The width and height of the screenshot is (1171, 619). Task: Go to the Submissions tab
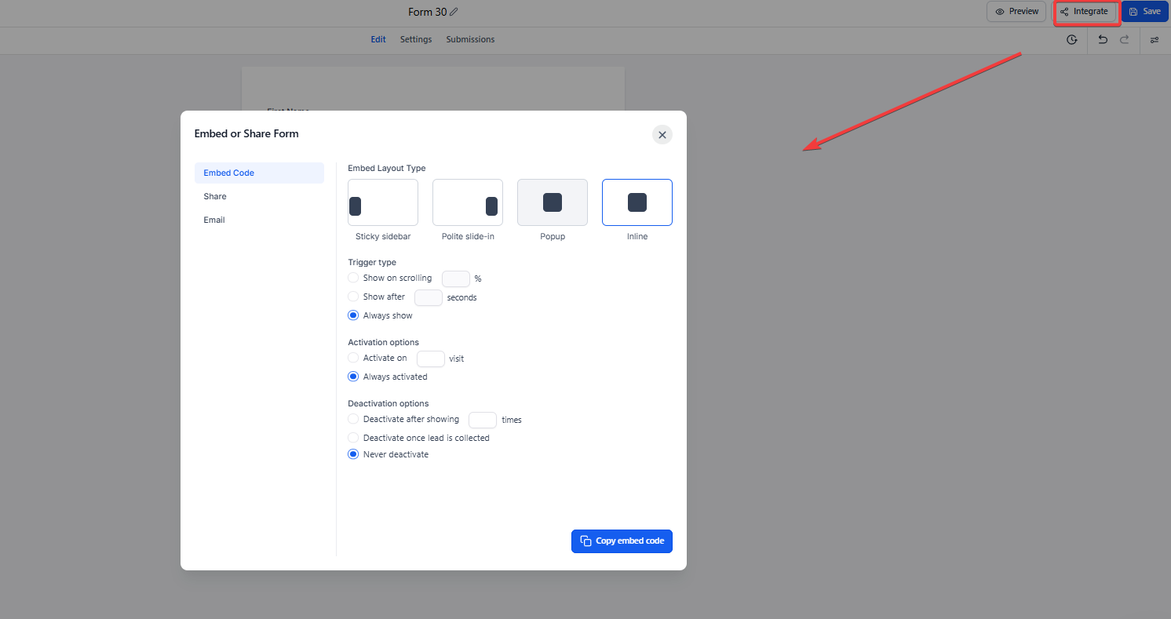(470, 39)
